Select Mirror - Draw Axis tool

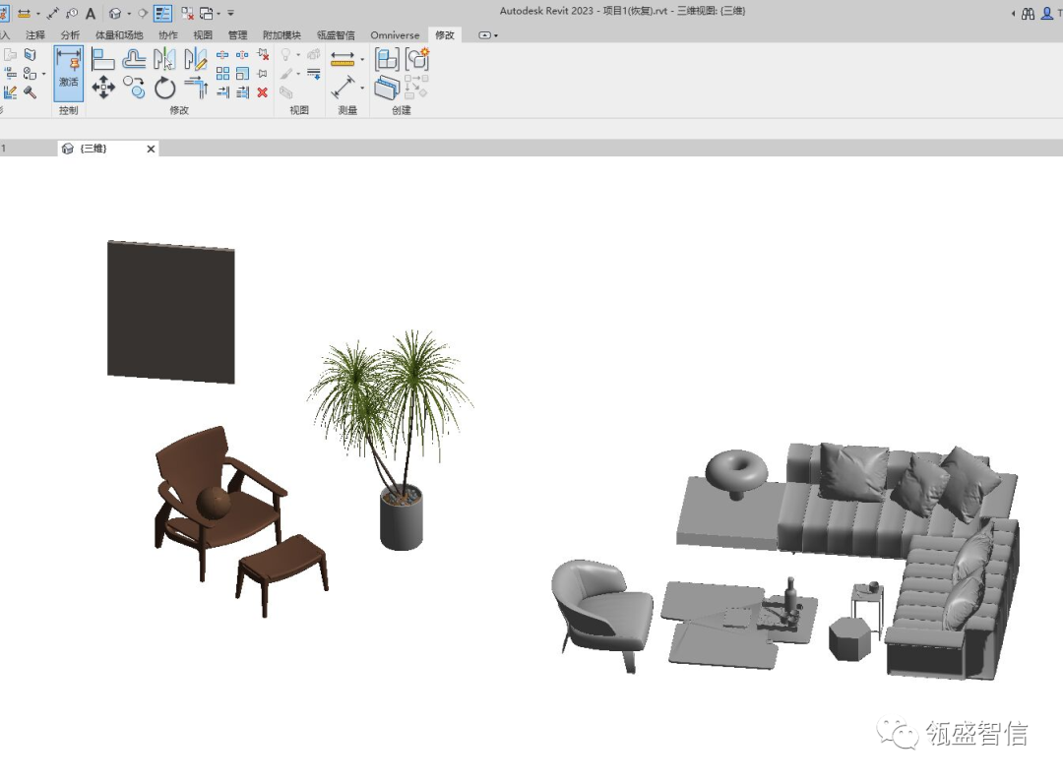click(195, 60)
